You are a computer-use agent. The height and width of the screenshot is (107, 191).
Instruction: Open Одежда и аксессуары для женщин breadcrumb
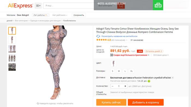click(x=46, y=21)
